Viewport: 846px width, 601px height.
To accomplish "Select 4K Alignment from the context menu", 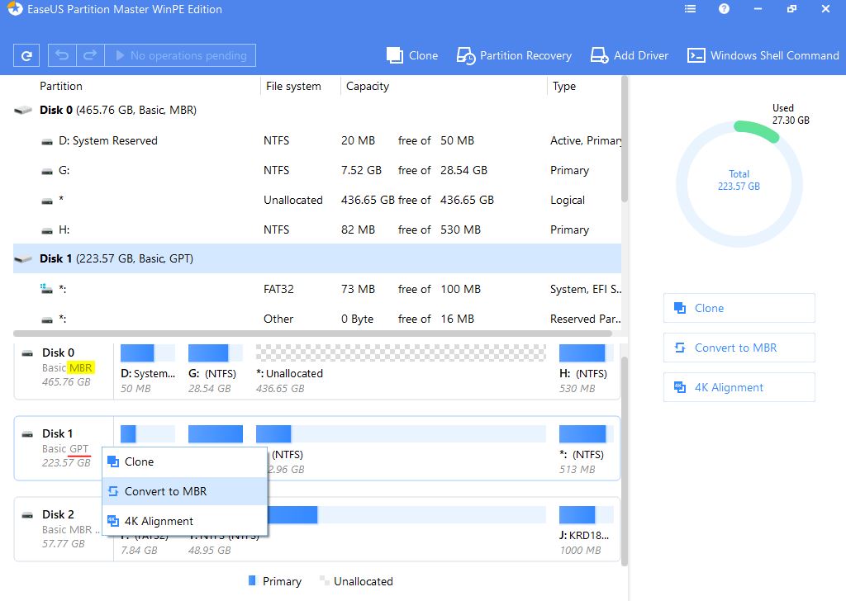I will pos(159,521).
